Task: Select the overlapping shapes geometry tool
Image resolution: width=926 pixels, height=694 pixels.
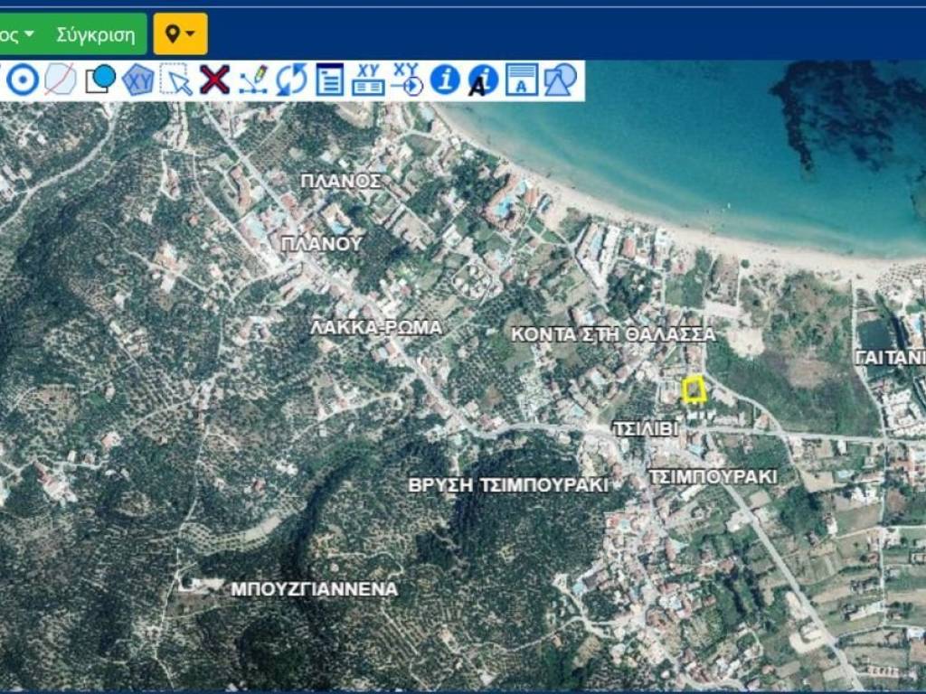Action: pos(561,80)
